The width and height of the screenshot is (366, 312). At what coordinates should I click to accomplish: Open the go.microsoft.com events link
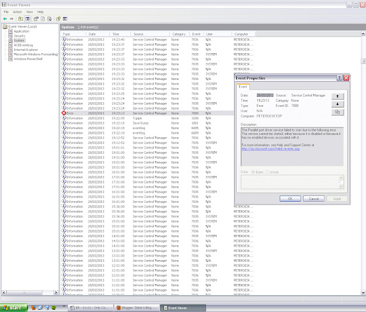270,149
